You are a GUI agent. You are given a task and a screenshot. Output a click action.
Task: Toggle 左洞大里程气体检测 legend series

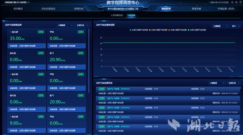coord(158,30)
